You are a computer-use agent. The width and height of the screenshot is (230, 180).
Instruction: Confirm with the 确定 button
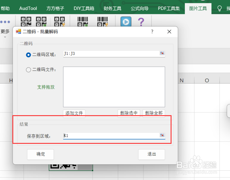click(x=40, y=154)
